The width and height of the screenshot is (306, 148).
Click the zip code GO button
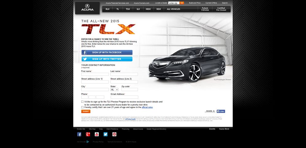pos(182,3)
